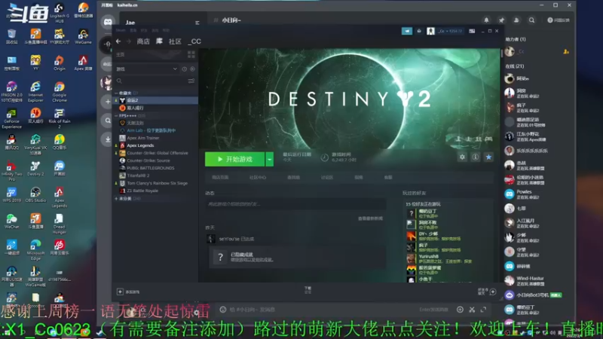Open Steam friends and chat icon

click(x=488, y=292)
